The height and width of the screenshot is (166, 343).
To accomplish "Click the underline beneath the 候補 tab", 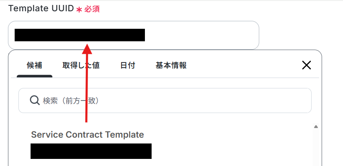I will click(x=34, y=76).
